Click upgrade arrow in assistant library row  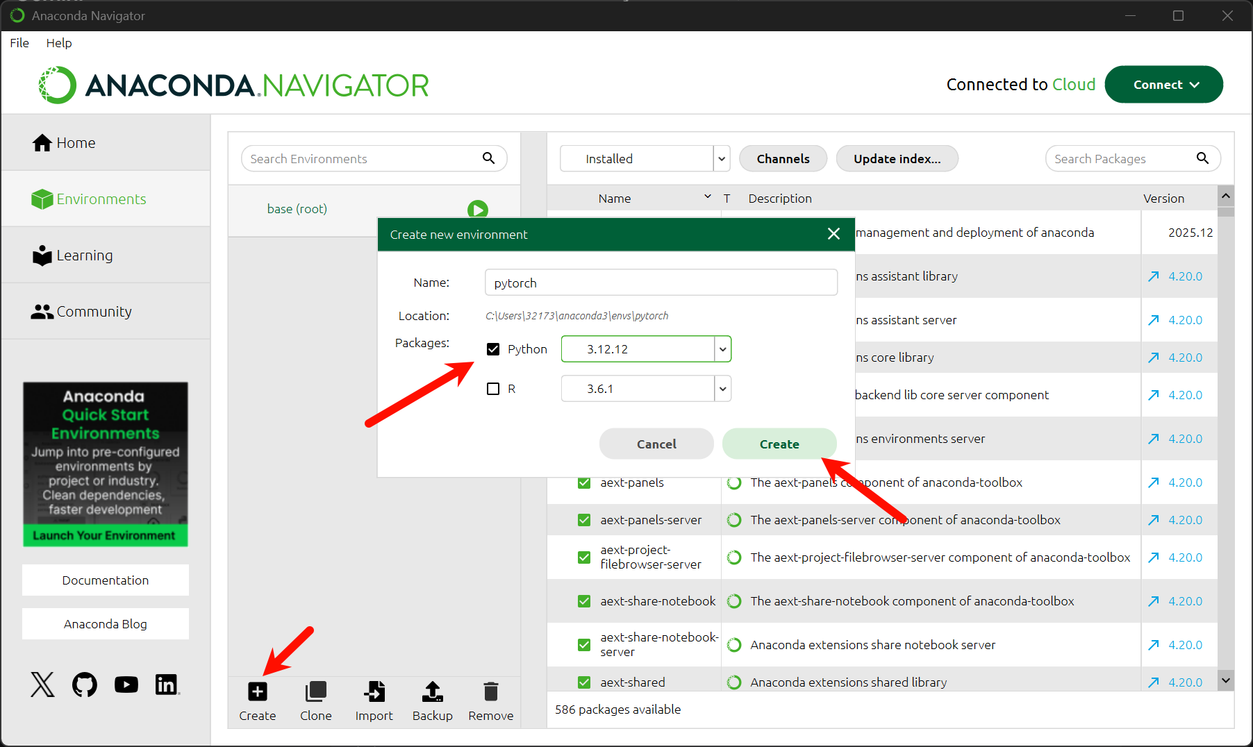point(1154,276)
